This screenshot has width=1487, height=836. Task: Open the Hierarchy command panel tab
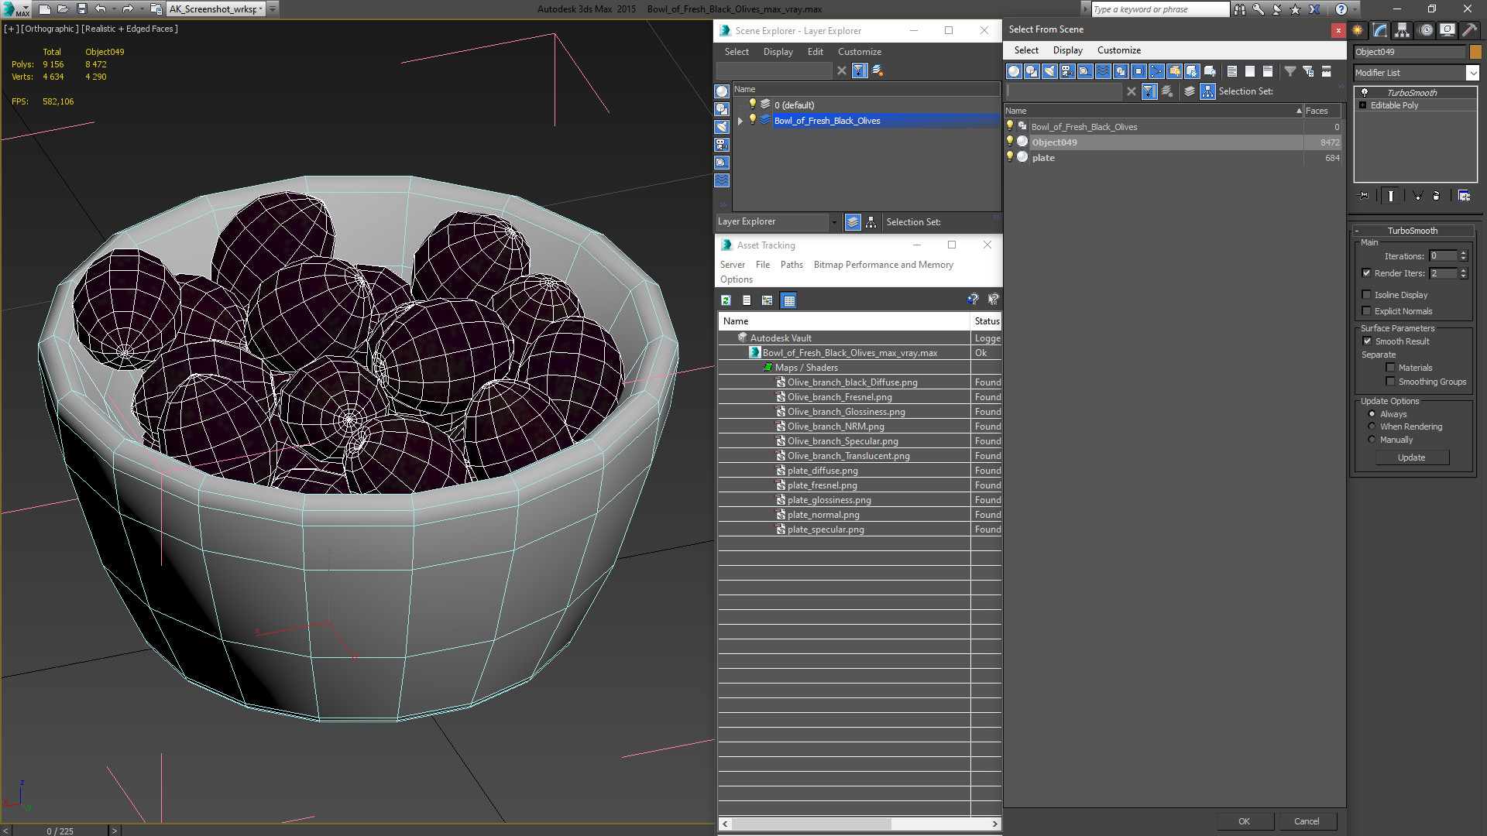pyautogui.click(x=1403, y=30)
